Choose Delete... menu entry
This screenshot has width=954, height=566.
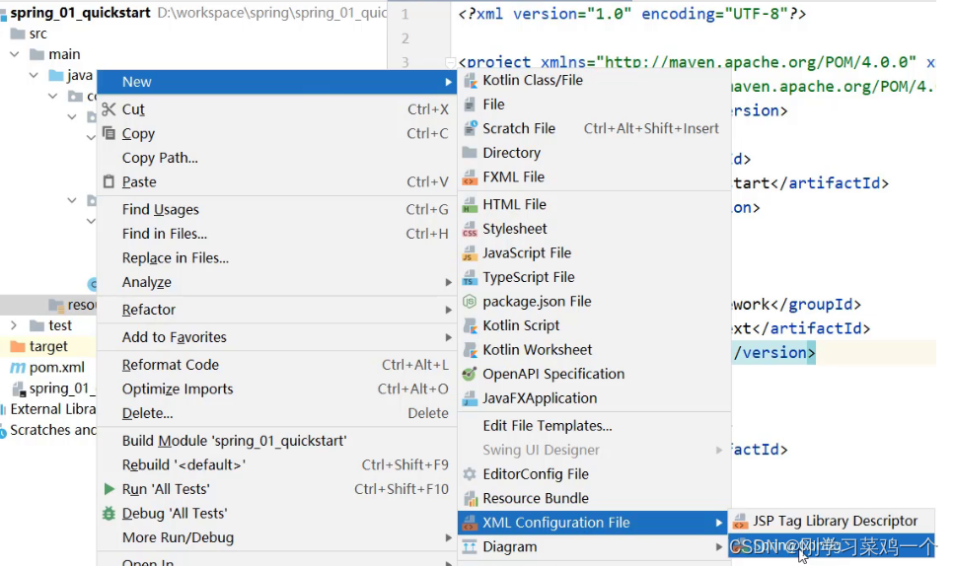point(277,413)
